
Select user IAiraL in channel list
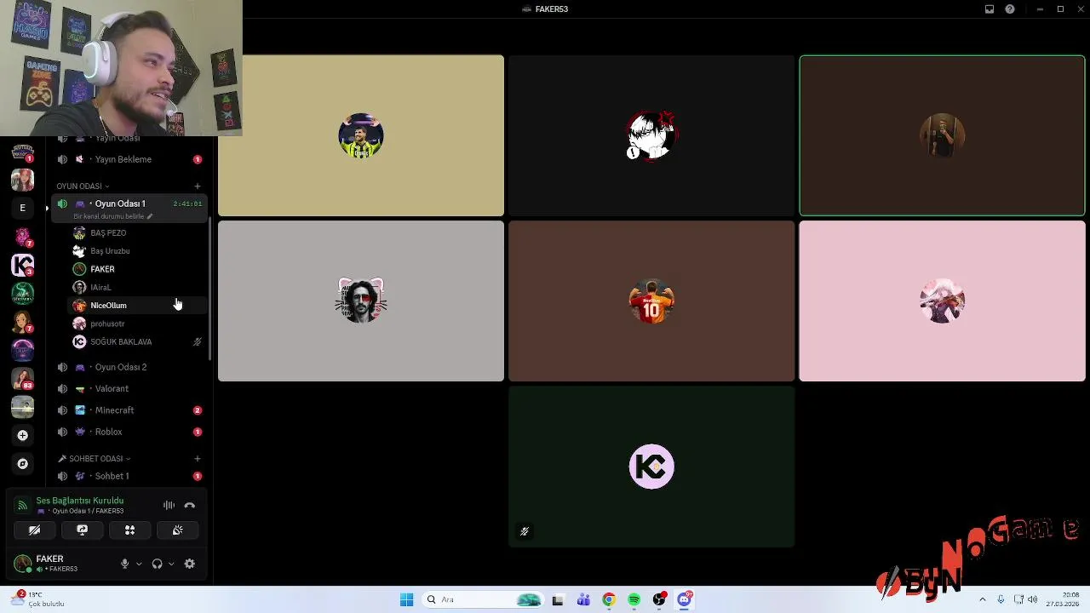click(x=138, y=287)
